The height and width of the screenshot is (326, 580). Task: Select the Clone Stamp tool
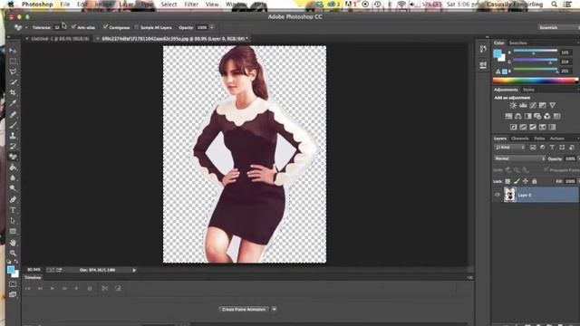(13, 136)
